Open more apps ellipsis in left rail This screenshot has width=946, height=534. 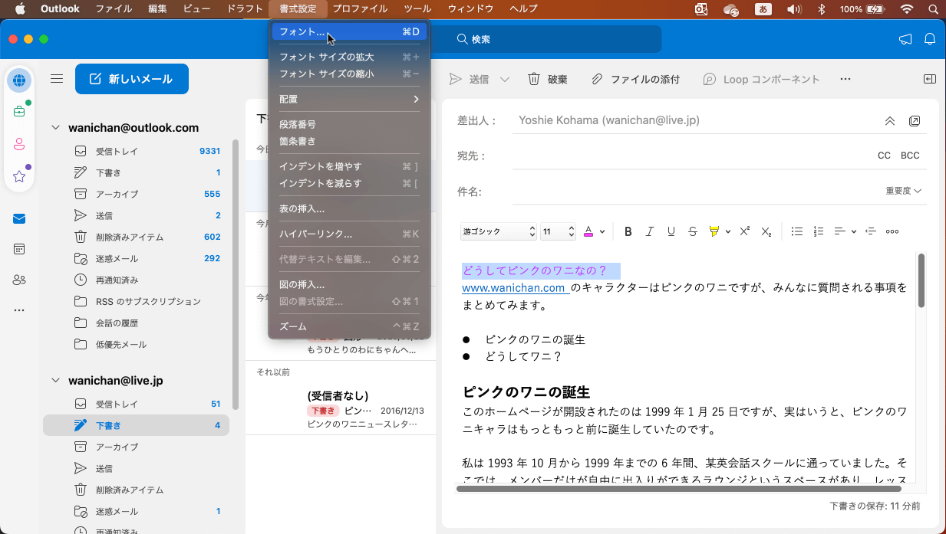pyautogui.click(x=19, y=310)
